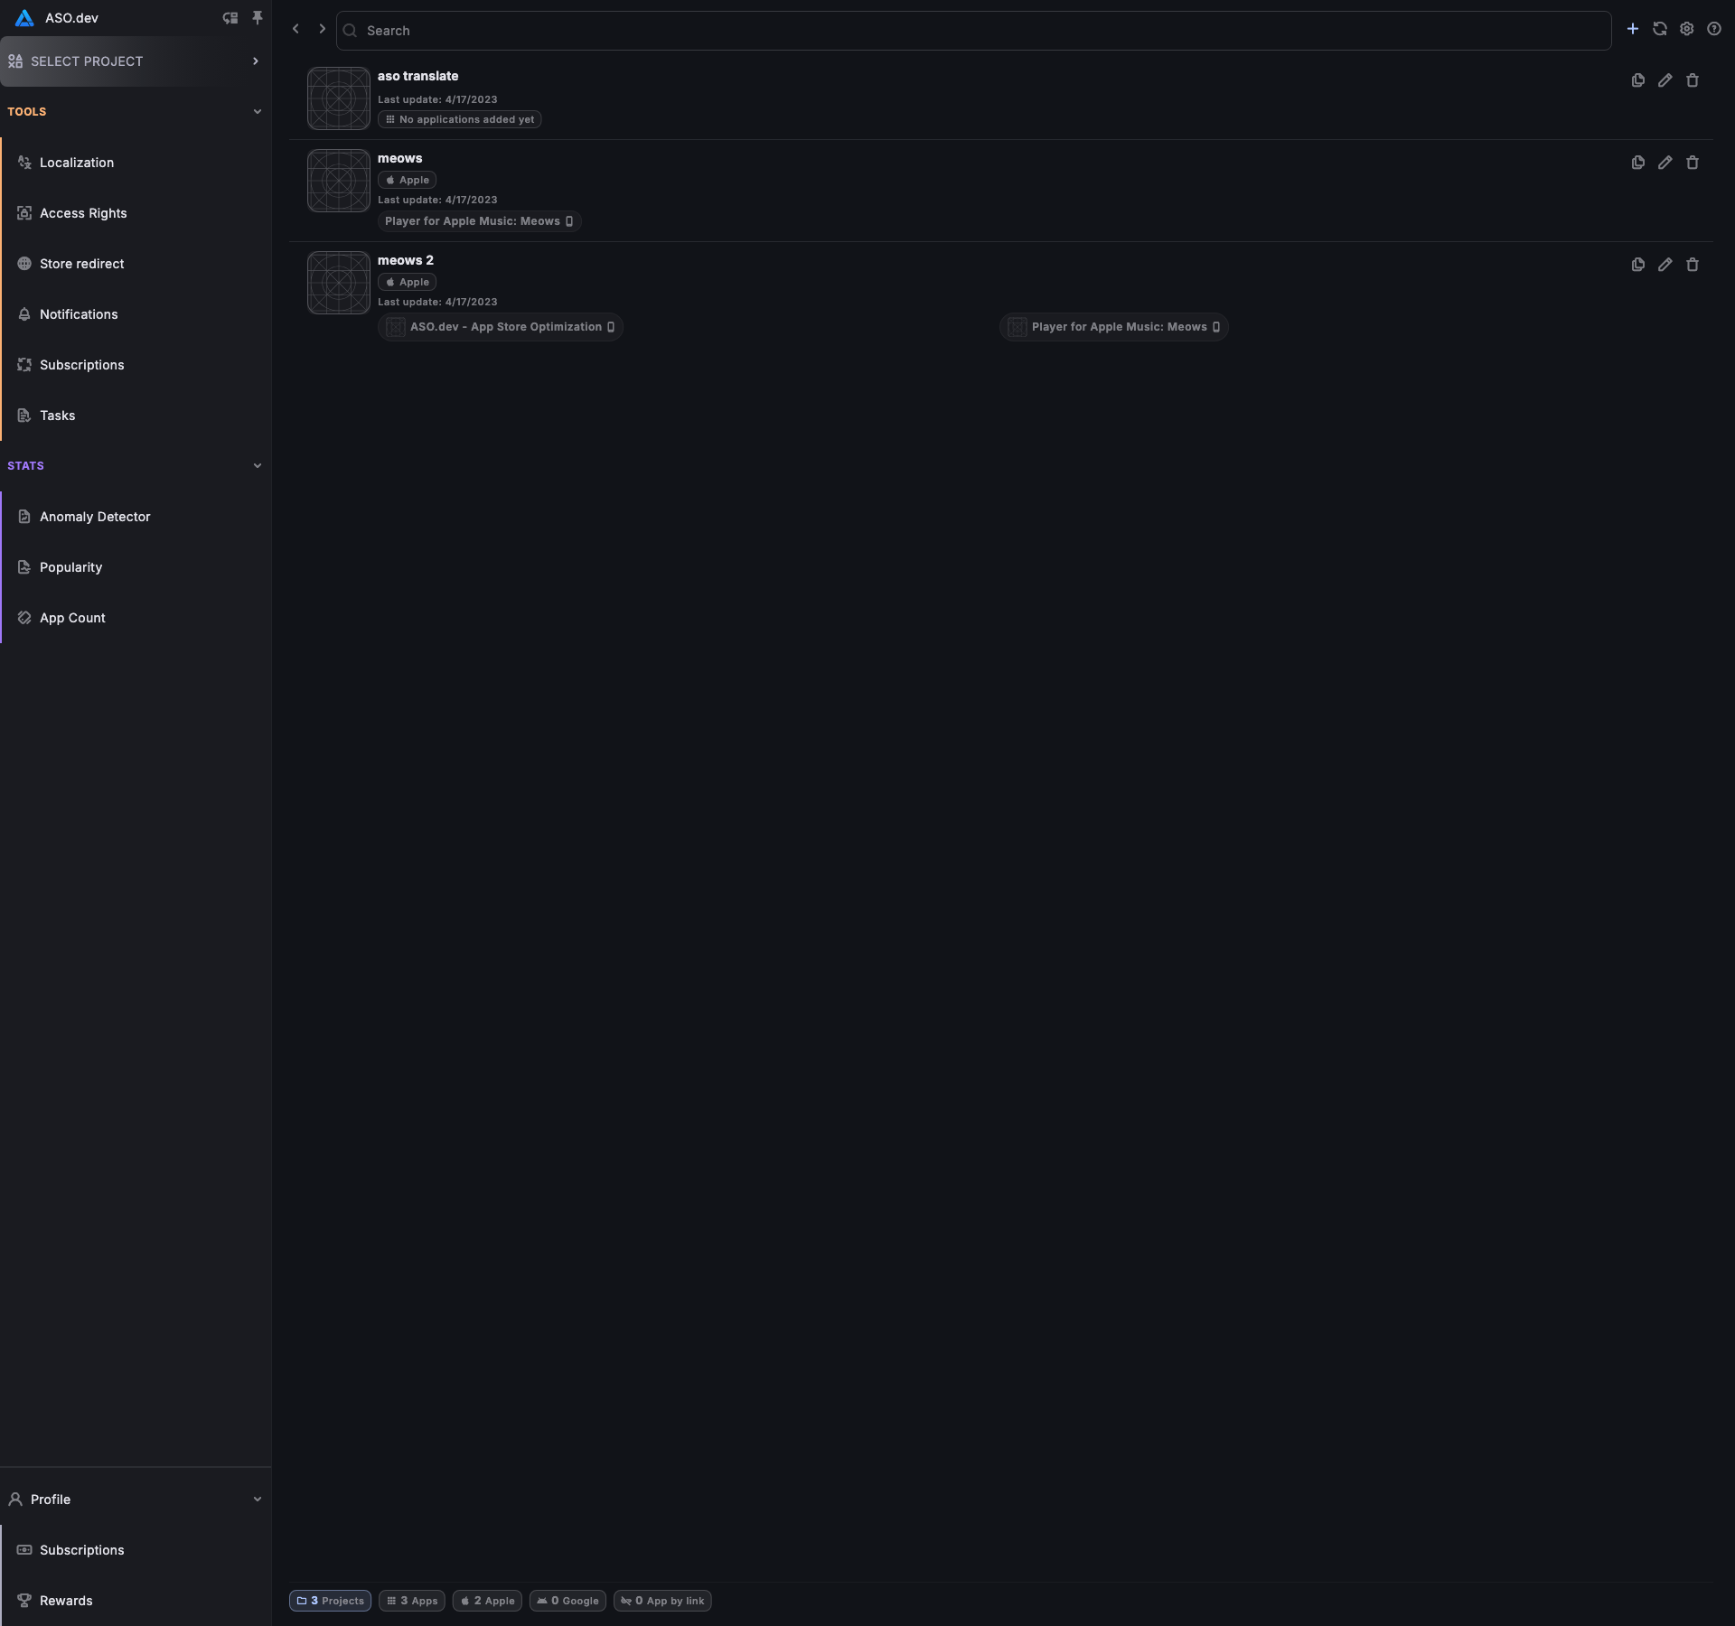Open the Select Project menu
The width and height of the screenshot is (1735, 1626).
tap(136, 61)
